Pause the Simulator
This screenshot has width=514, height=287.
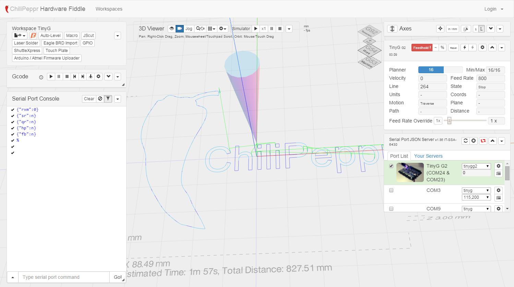click(272, 29)
